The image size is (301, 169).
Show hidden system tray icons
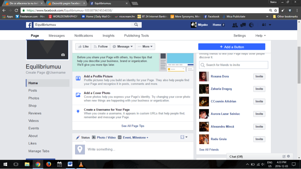(x=247, y=164)
